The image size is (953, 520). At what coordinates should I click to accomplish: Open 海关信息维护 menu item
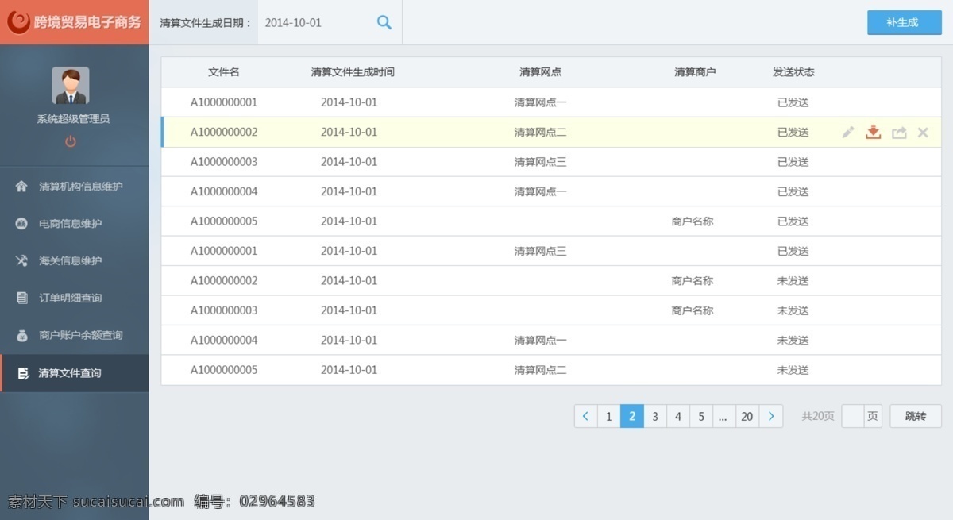pyautogui.click(x=74, y=260)
